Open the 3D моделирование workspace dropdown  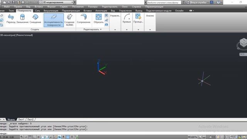tap(56, 2)
